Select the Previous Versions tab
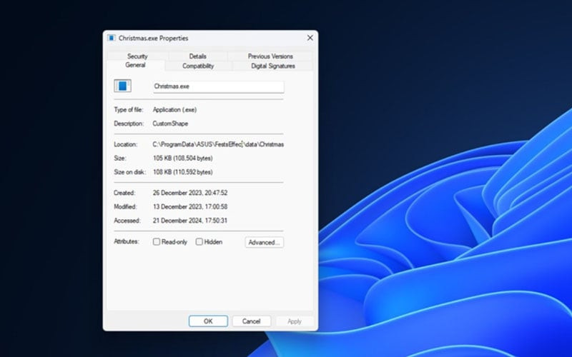The image size is (572, 357). coord(270,56)
